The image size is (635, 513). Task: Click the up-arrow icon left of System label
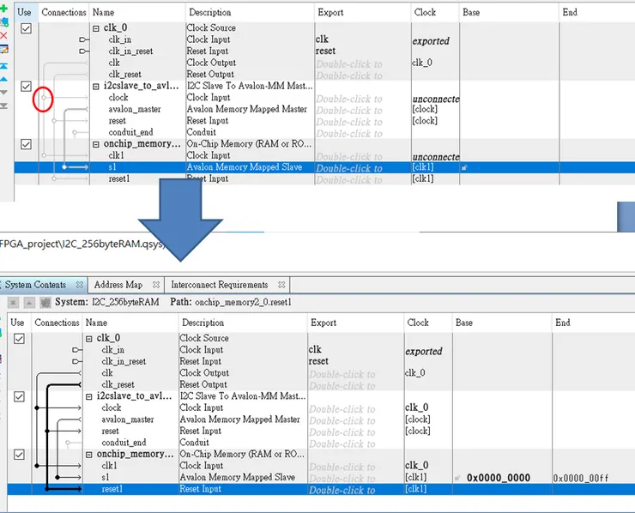click(29, 302)
